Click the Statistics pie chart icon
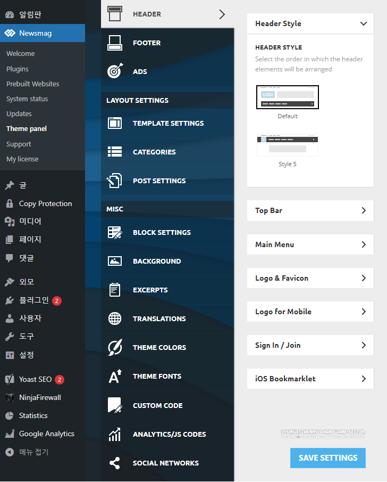The height and width of the screenshot is (482, 387). pyautogui.click(x=10, y=415)
